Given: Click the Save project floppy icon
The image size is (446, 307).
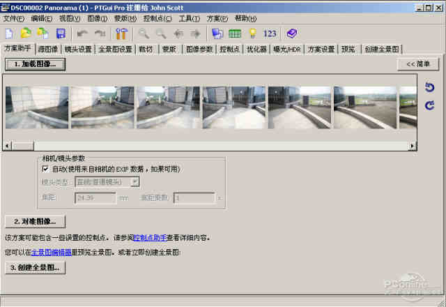Looking at the screenshot, I should [x=61, y=33].
